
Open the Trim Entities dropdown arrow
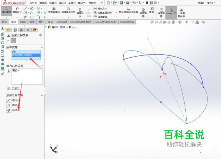54,17
